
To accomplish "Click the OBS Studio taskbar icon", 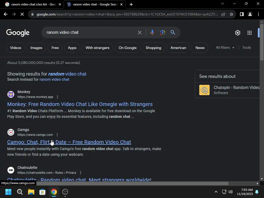I will click(x=65, y=192).
